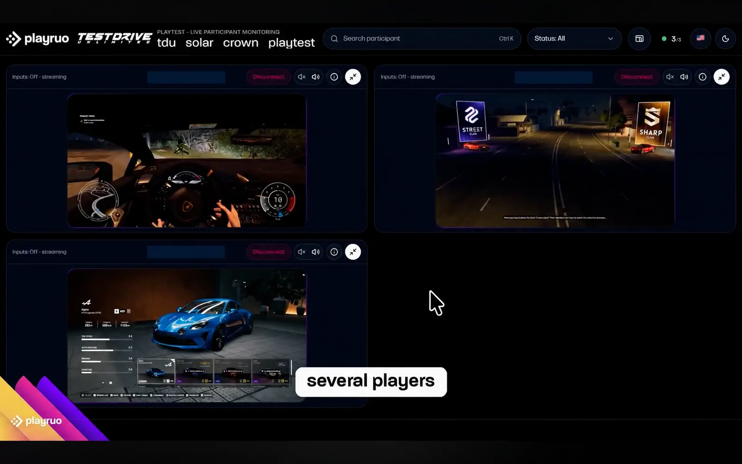Unmute speaker on Street/Sharp clan stream
This screenshot has width=742, height=464.
[684, 77]
